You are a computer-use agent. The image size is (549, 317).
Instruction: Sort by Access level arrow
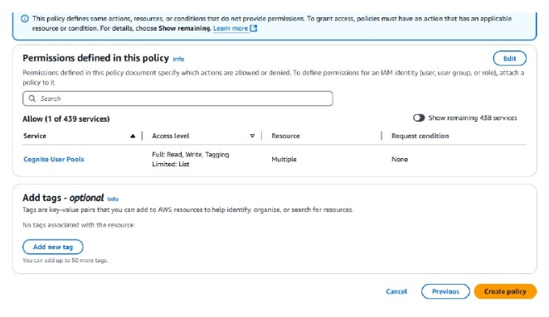[x=252, y=136]
